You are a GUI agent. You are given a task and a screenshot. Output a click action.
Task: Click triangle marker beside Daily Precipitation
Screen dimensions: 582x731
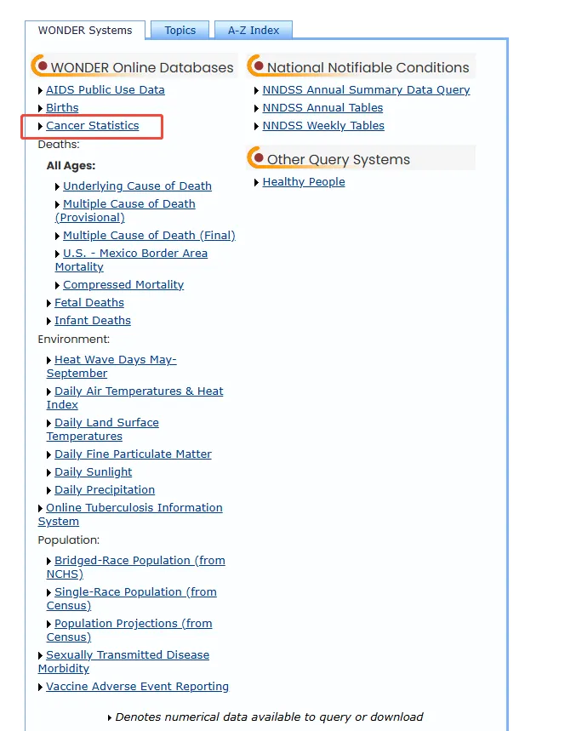[x=49, y=491]
